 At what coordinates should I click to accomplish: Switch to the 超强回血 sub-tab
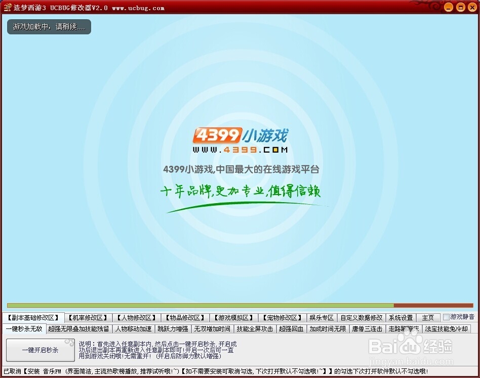pos(292,329)
